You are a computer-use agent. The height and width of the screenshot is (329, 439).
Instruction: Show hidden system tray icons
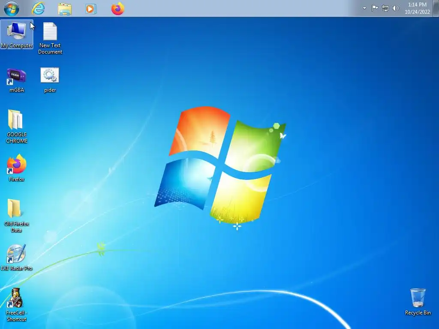[364, 8]
